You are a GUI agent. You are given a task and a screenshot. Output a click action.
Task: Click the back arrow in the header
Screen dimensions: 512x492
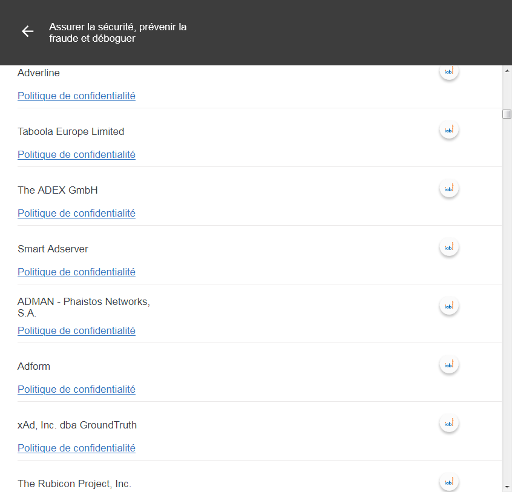tap(28, 31)
